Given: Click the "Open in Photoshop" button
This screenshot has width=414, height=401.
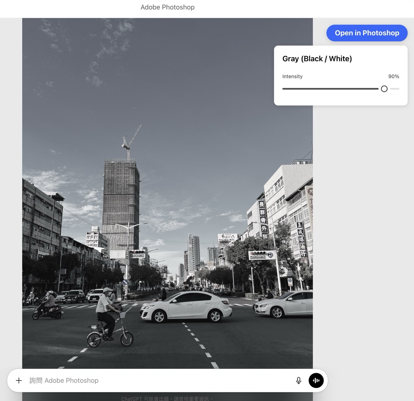Looking at the screenshot, I should pos(366,33).
